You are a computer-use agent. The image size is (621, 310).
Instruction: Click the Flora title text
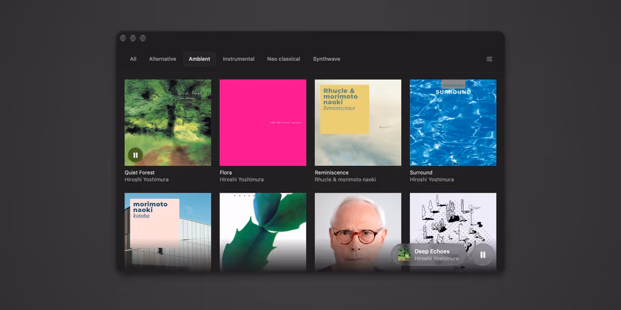[226, 173]
